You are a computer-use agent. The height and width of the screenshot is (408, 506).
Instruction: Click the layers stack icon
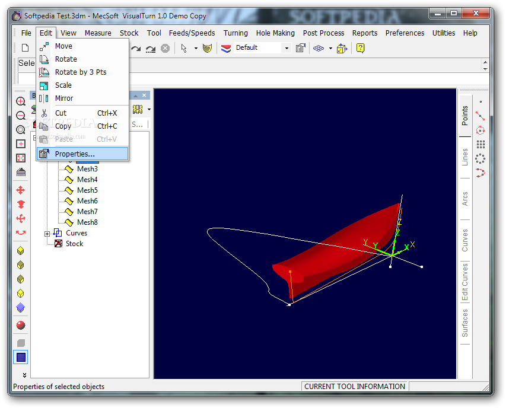[x=226, y=49]
